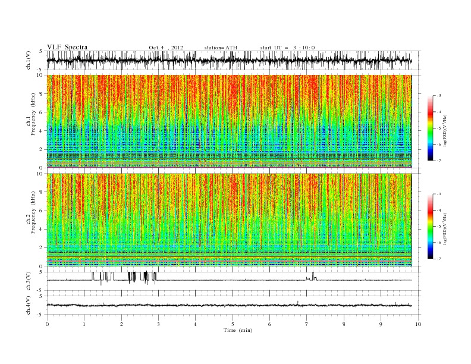Click the '6' kHz tick on ch.1 spectrogram
This screenshot has height=364, width=471.
point(42,112)
